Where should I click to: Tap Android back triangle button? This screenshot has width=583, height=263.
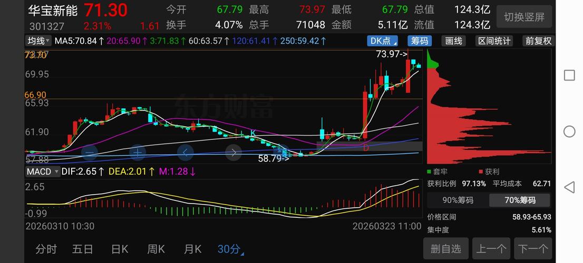(x=569, y=187)
